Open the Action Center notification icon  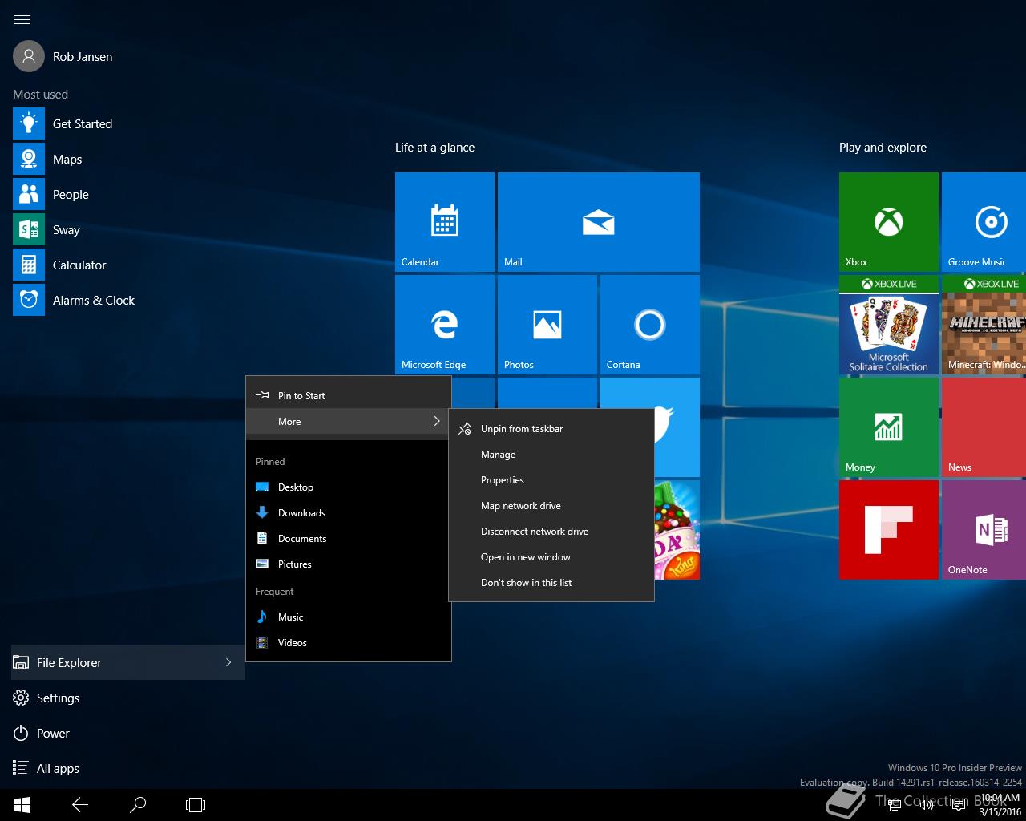point(958,805)
